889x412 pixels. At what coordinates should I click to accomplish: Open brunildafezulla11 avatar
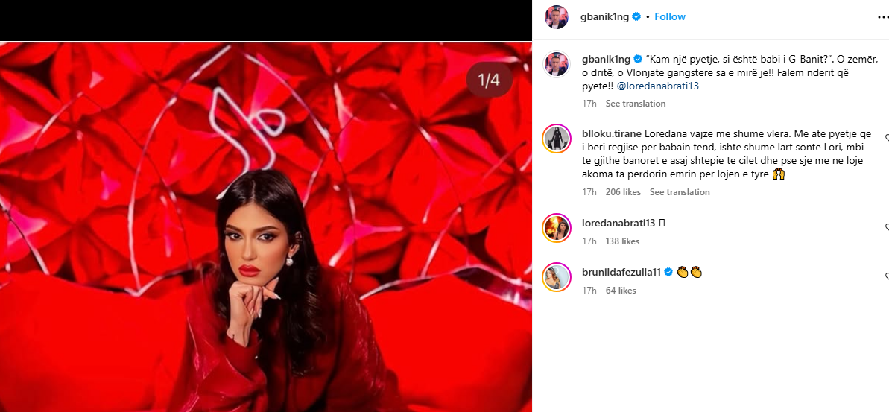556,277
